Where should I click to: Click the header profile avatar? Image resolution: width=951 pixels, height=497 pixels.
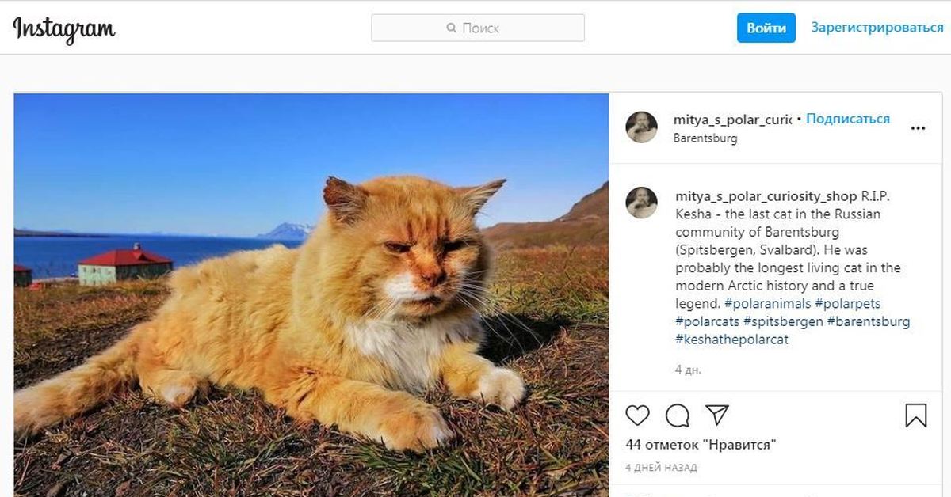(641, 127)
